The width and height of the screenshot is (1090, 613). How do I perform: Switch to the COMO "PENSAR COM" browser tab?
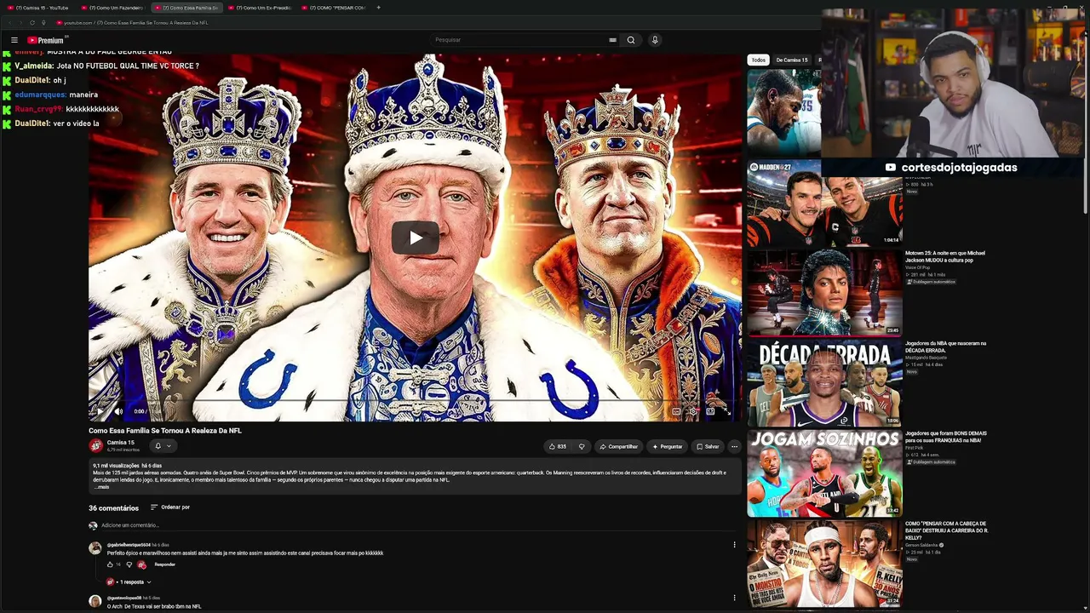(x=333, y=8)
